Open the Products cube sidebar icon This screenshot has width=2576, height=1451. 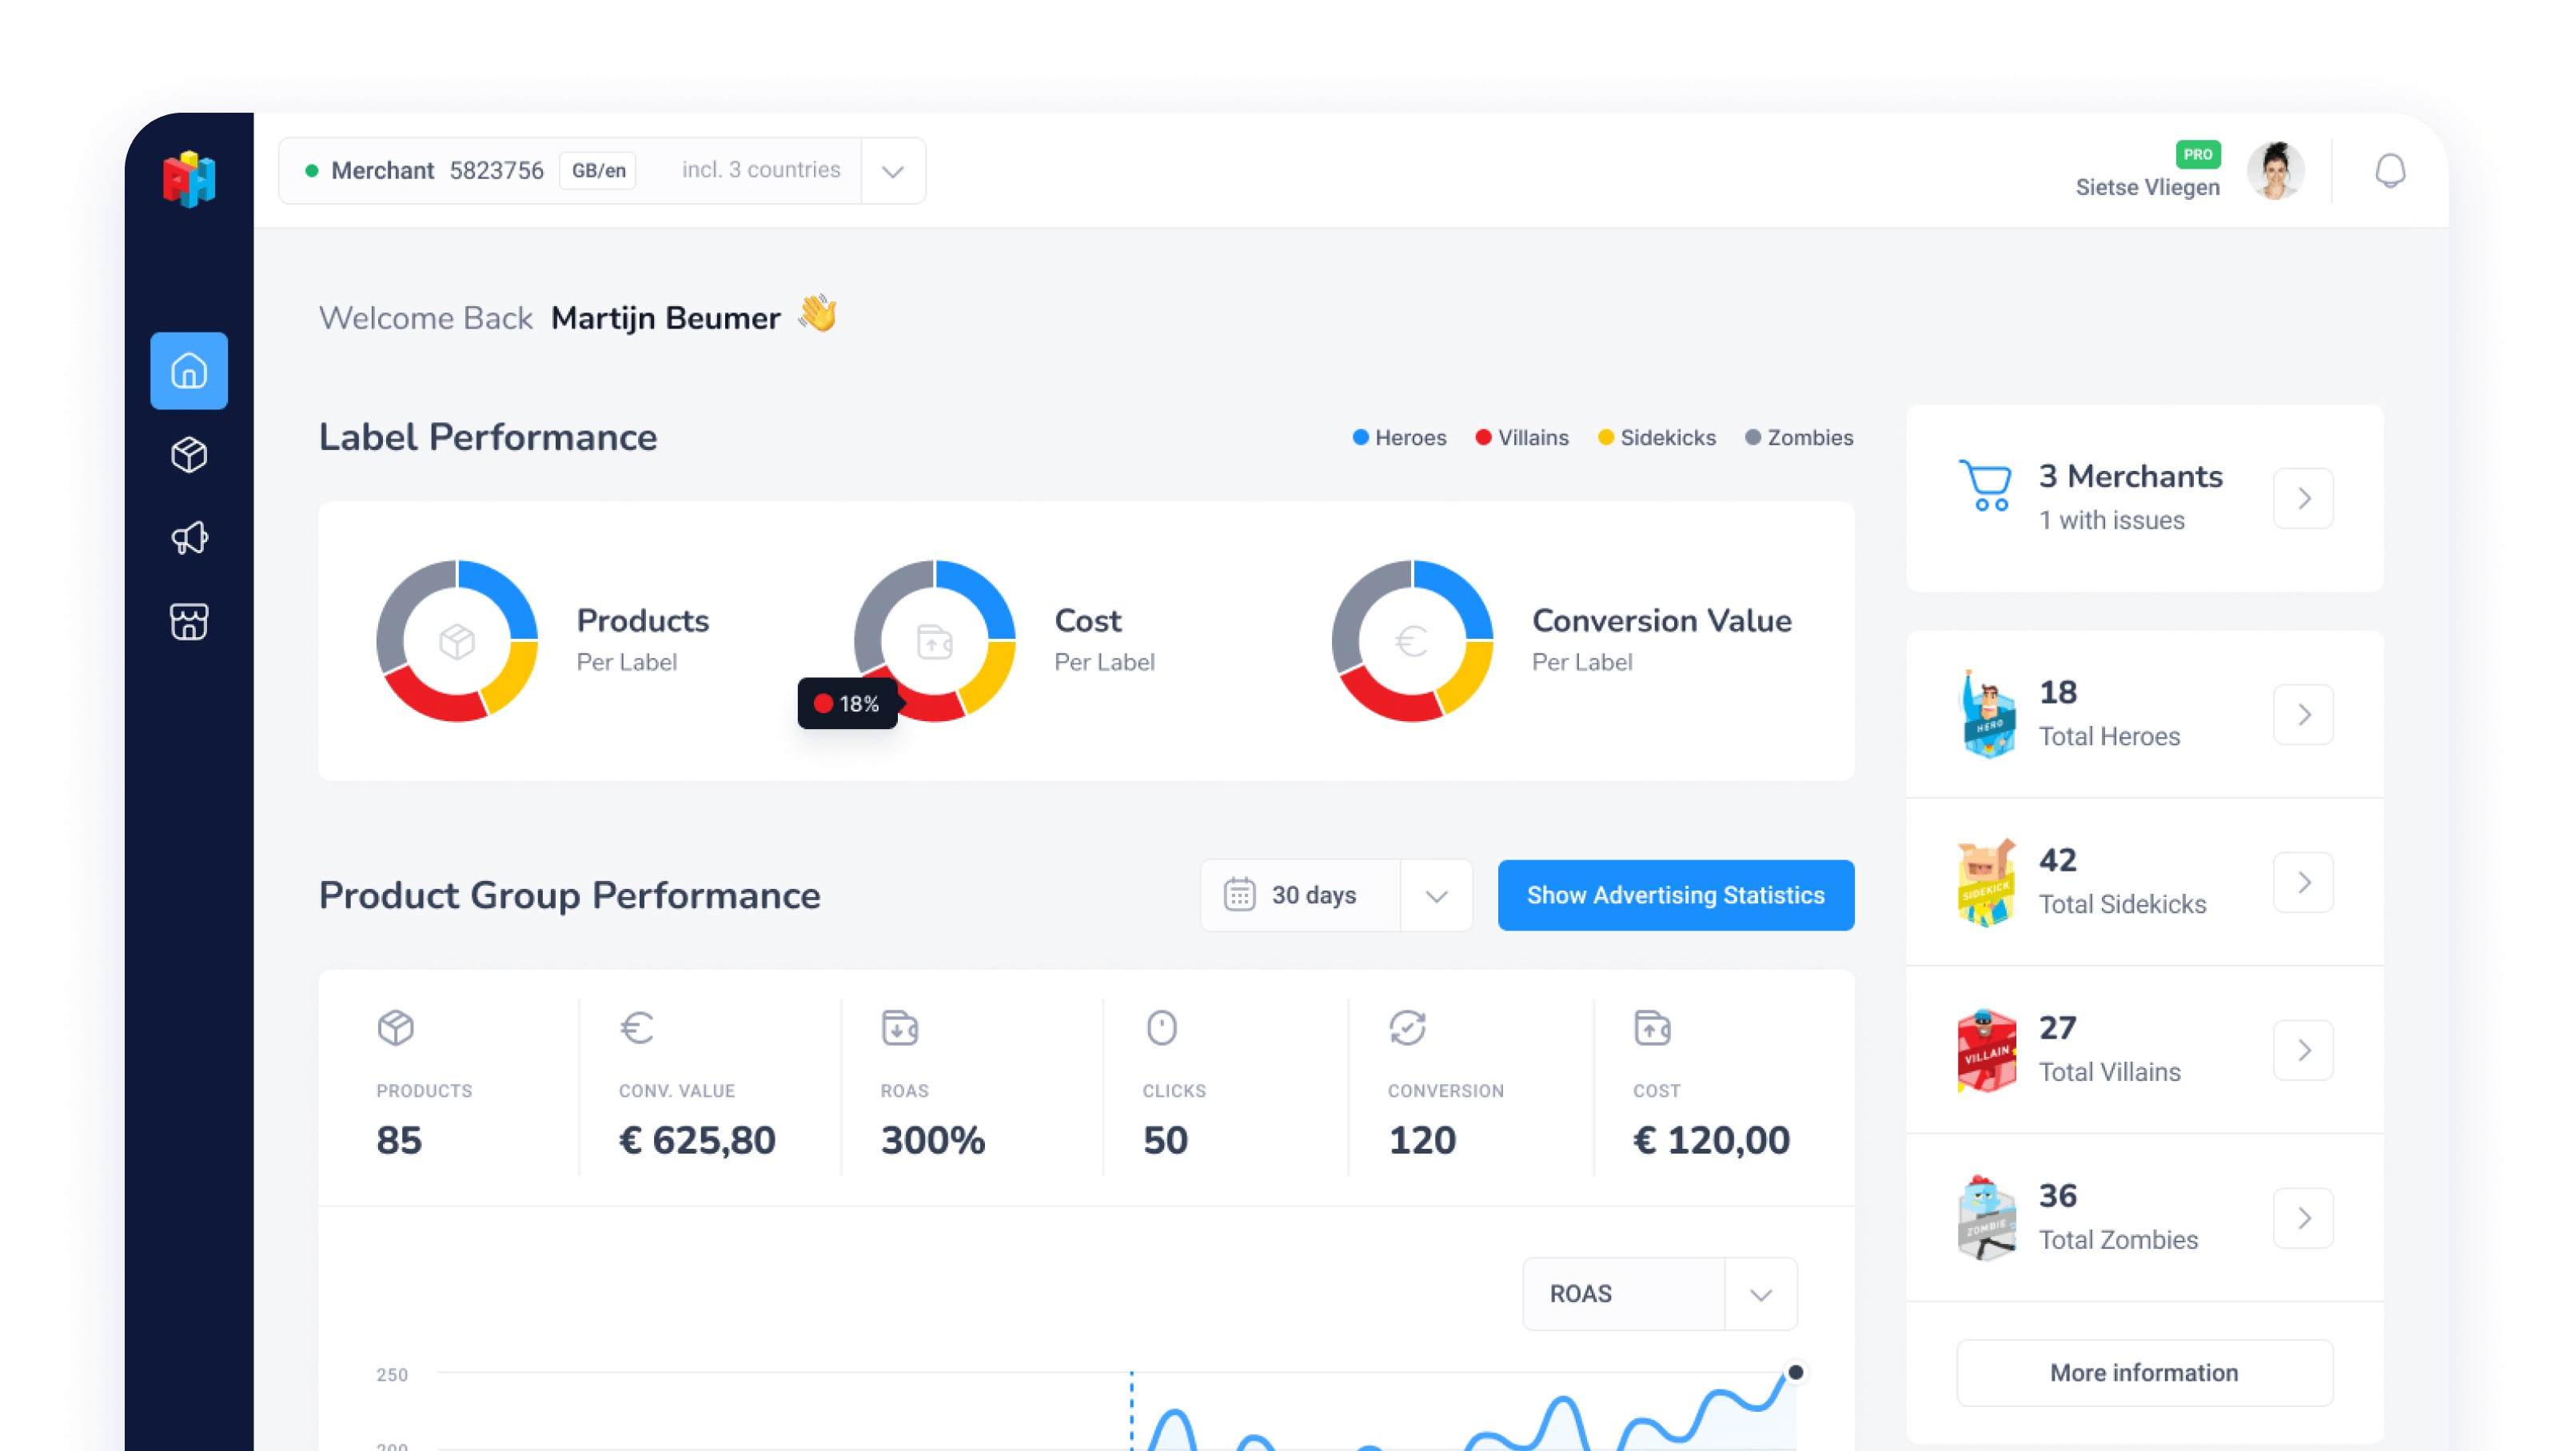click(x=189, y=455)
